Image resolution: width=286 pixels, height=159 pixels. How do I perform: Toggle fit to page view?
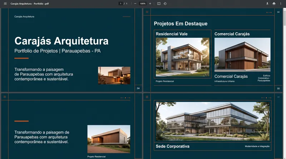click(159, 4)
